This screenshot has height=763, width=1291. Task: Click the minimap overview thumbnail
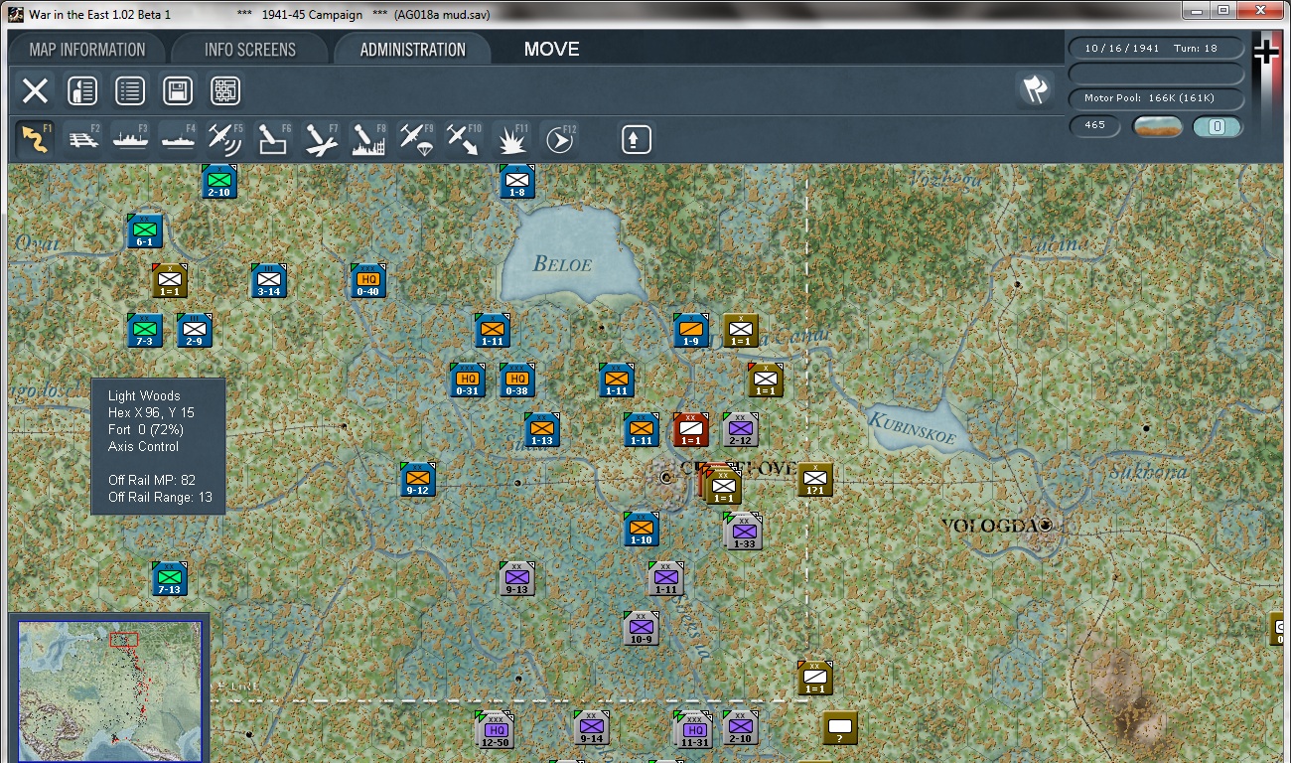[x=110, y=690]
